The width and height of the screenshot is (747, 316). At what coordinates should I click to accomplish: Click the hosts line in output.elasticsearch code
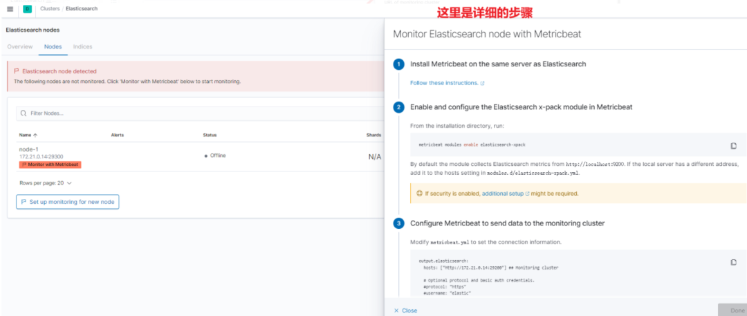490,268
